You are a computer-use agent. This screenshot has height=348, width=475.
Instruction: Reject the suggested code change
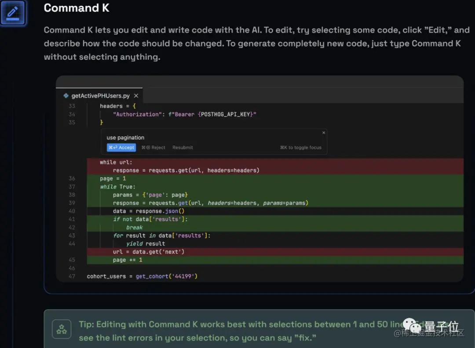(x=153, y=147)
